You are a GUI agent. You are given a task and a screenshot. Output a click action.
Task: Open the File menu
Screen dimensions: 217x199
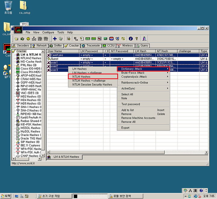[x=28, y=32]
